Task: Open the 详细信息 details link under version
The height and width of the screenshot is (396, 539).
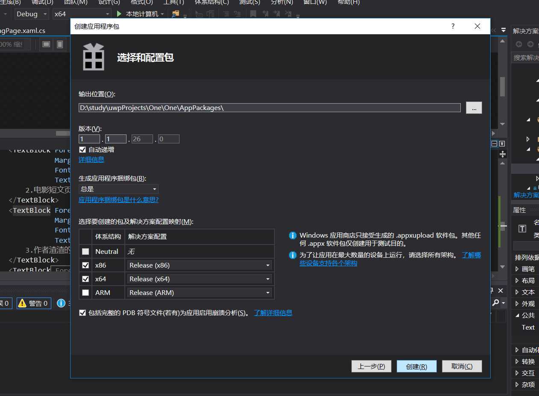Action: pyautogui.click(x=91, y=159)
